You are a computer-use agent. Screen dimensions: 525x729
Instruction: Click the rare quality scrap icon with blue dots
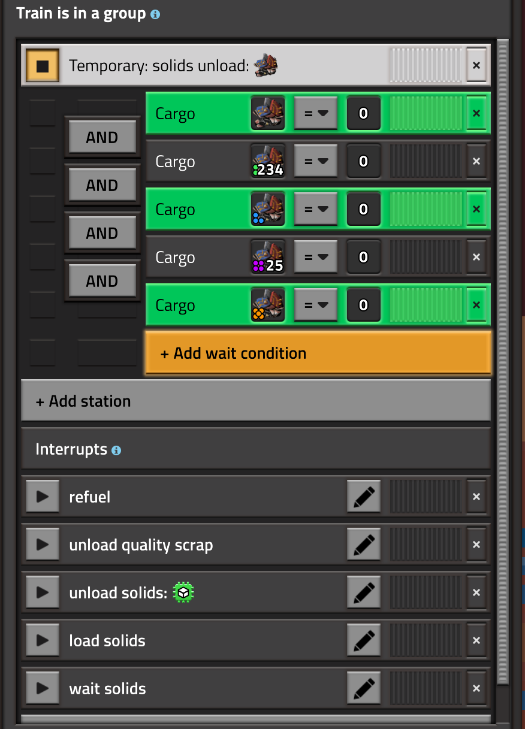pyautogui.click(x=267, y=208)
